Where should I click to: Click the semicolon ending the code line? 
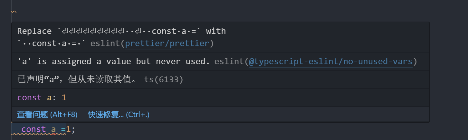(73, 130)
